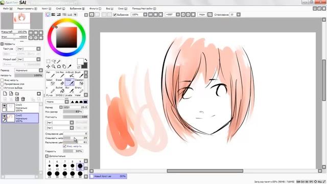Select the Rotate canvas tool
Viewport: 327px width, 184px height.
coord(59,66)
